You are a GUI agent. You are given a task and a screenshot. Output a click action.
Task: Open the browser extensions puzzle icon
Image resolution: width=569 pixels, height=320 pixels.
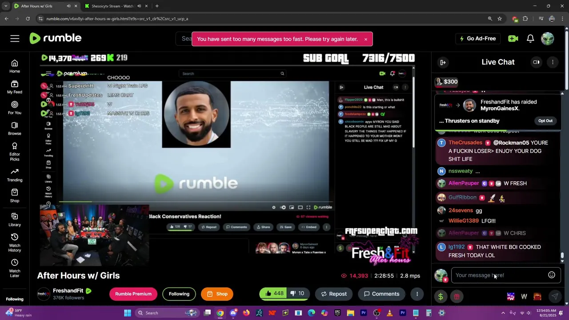pos(525,19)
